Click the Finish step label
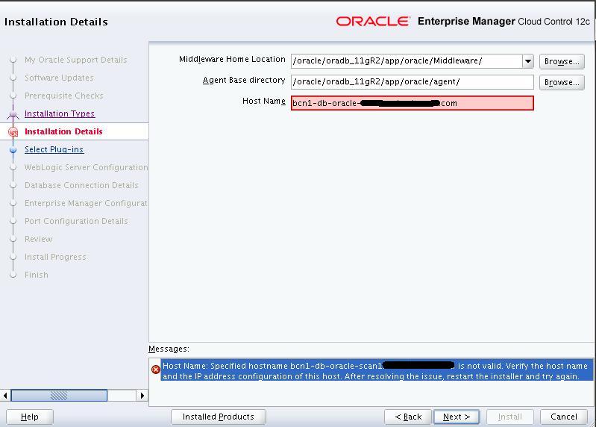Image resolution: width=596 pixels, height=427 pixels. coord(36,275)
